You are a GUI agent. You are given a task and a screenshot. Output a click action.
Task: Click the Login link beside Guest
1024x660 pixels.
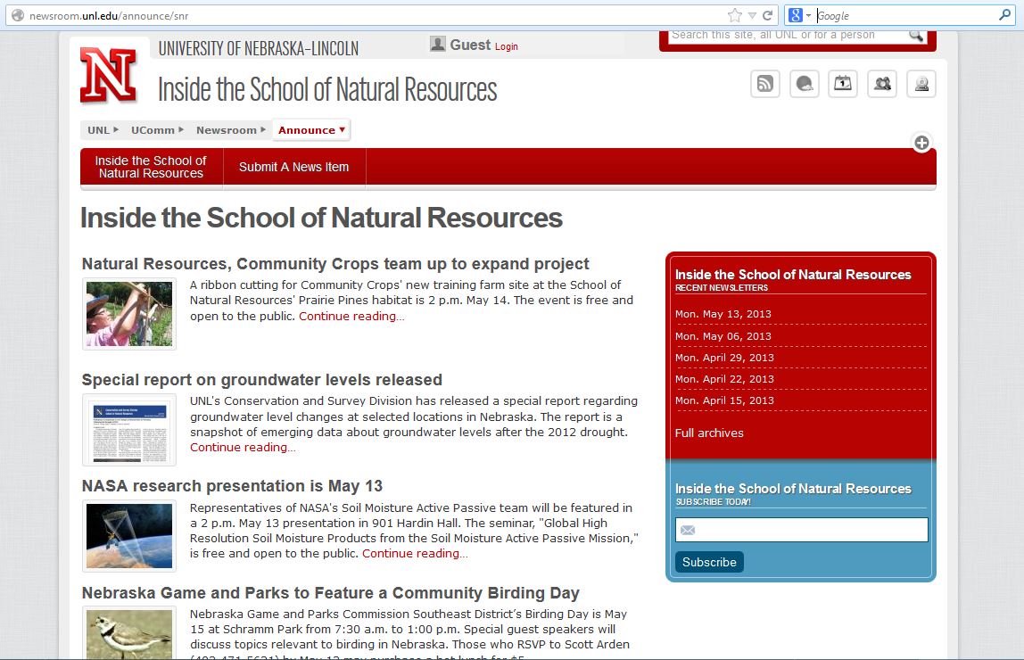point(506,46)
